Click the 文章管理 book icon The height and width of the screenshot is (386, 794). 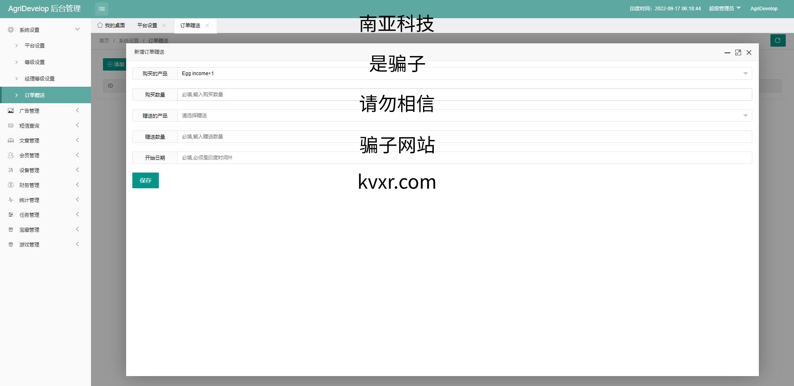(x=11, y=140)
